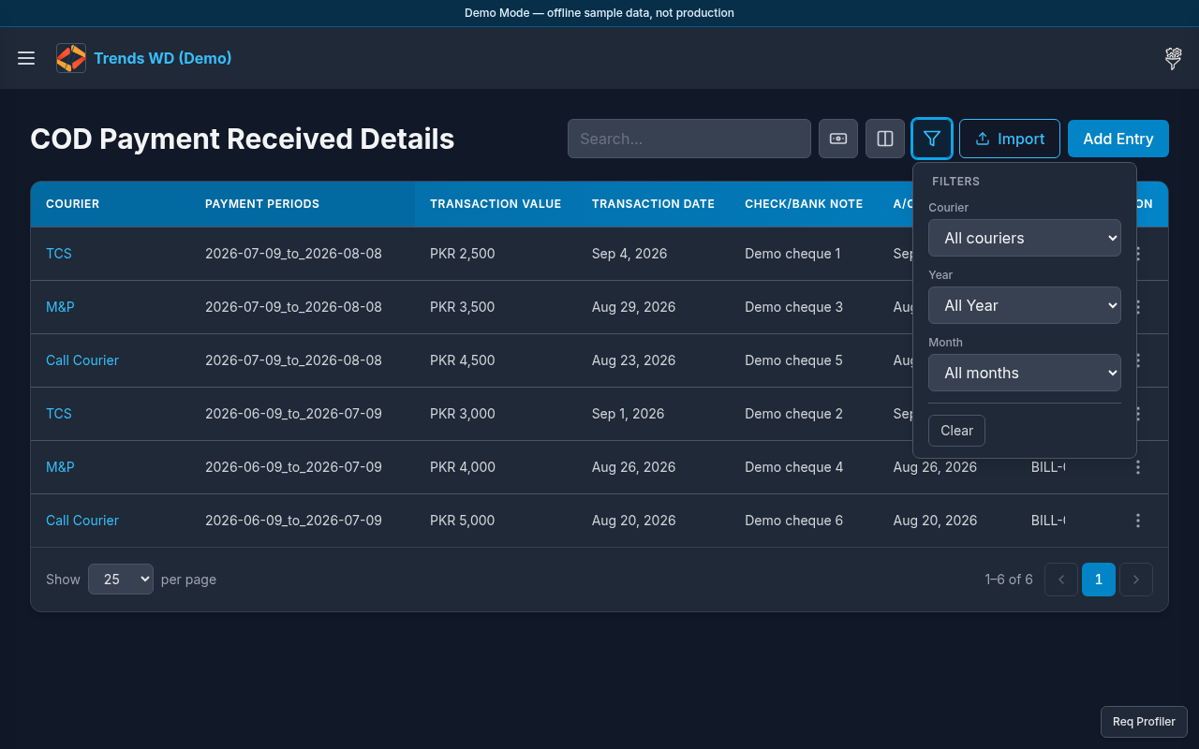Open M&P courier link for PKR 3,500 row
1199x749 pixels.
(60, 307)
